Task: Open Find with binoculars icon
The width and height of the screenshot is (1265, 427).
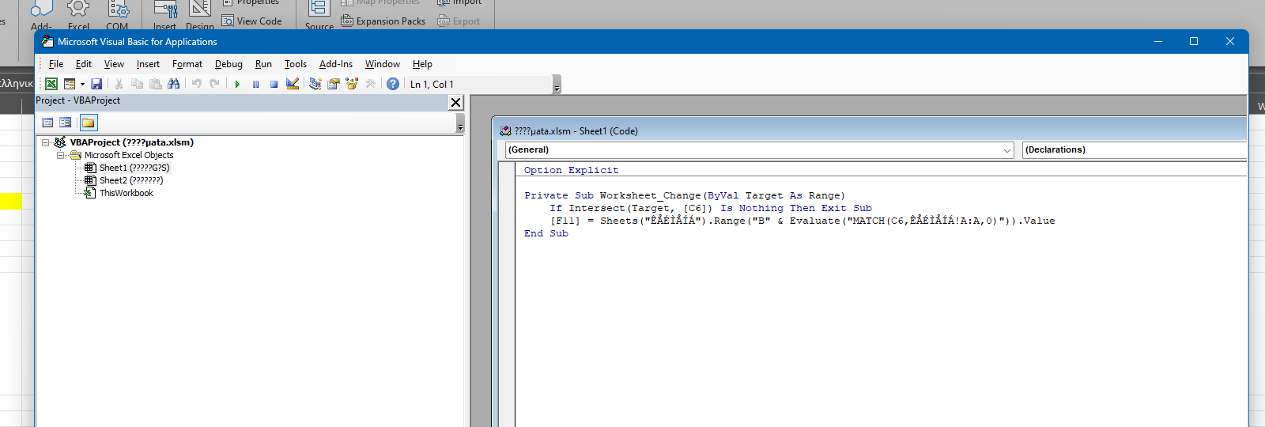Action: pos(174,84)
